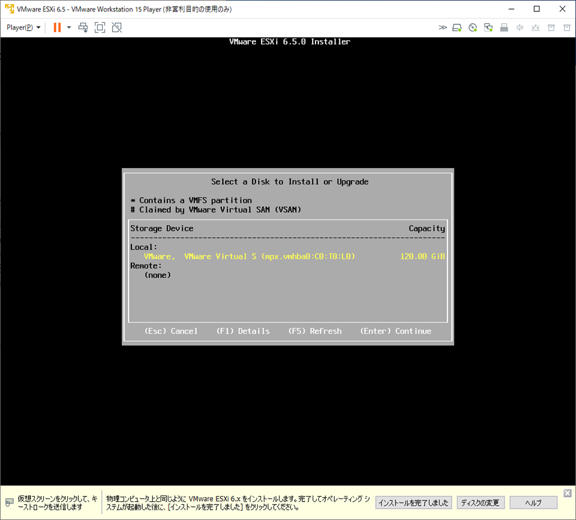This screenshot has height=520, width=576.
Task: Minimize the VMware Player window
Action: pos(511,9)
